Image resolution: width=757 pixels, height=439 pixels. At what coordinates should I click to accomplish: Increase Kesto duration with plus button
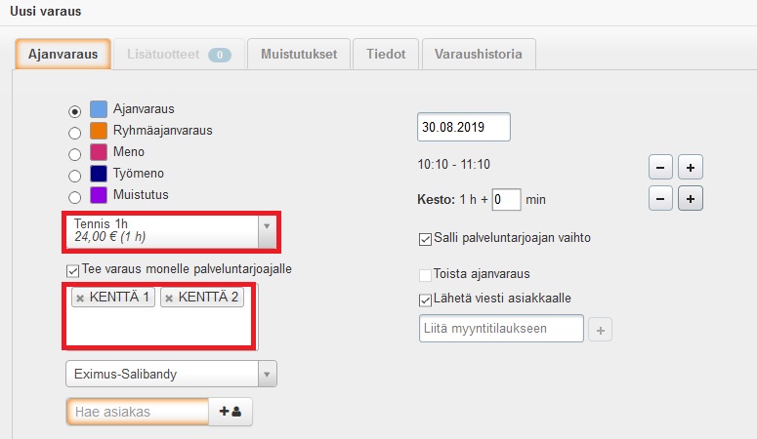[x=691, y=198]
